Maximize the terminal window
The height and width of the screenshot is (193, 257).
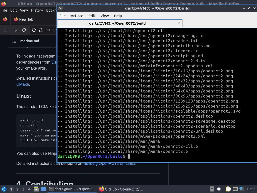click(x=249, y=8)
